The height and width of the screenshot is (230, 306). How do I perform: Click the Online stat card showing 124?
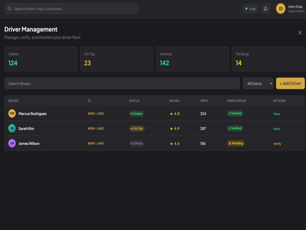tap(41, 59)
